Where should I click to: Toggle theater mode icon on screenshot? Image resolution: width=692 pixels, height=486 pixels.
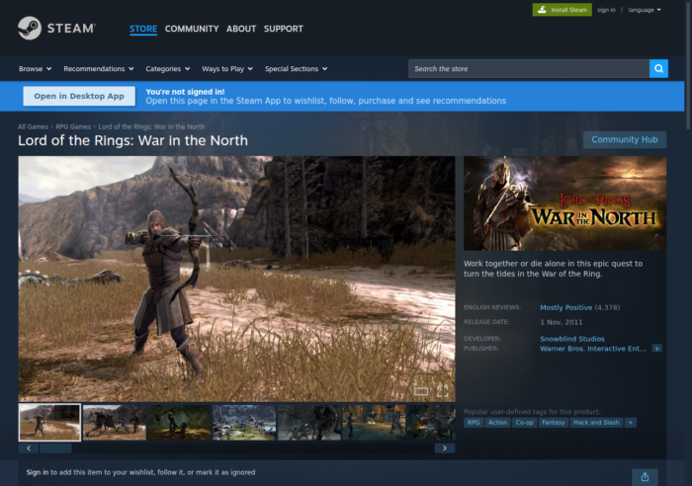(421, 391)
